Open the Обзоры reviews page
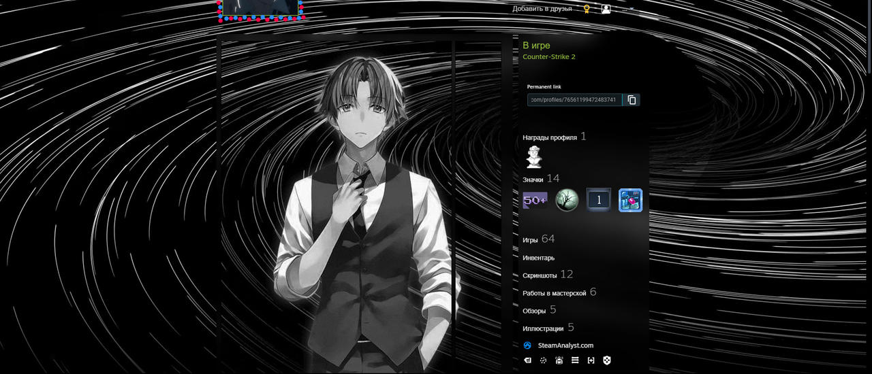The height and width of the screenshot is (374, 872). (x=534, y=311)
